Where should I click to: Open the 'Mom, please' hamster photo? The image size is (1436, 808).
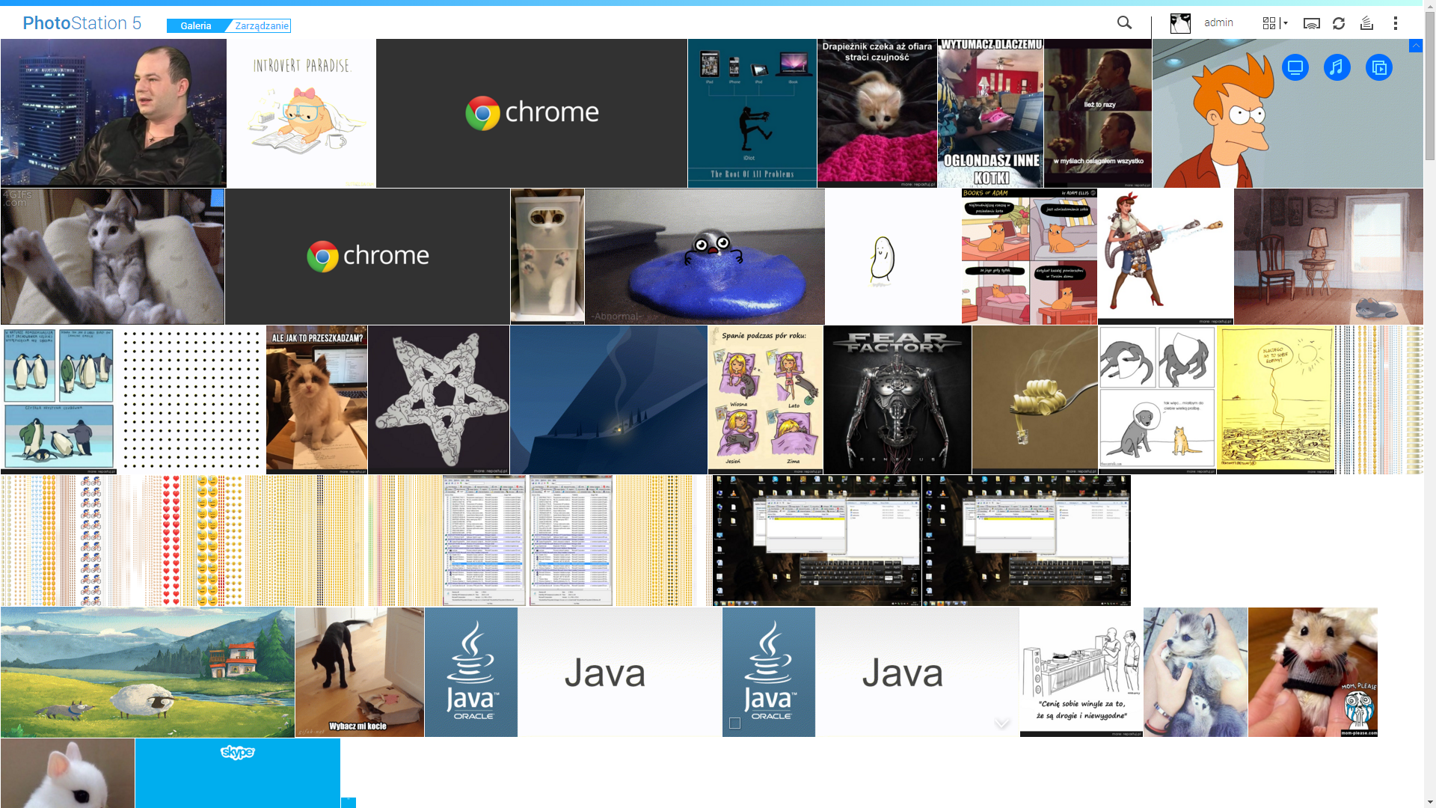1313,672
